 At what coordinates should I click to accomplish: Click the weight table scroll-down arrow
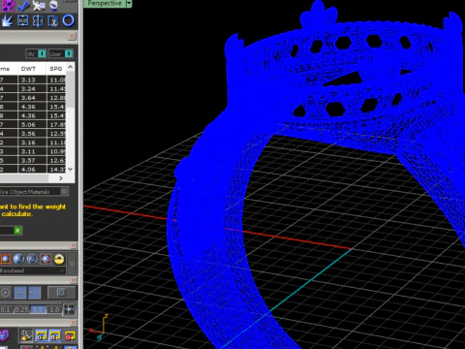pyautogui.click(x=71, y=169)
